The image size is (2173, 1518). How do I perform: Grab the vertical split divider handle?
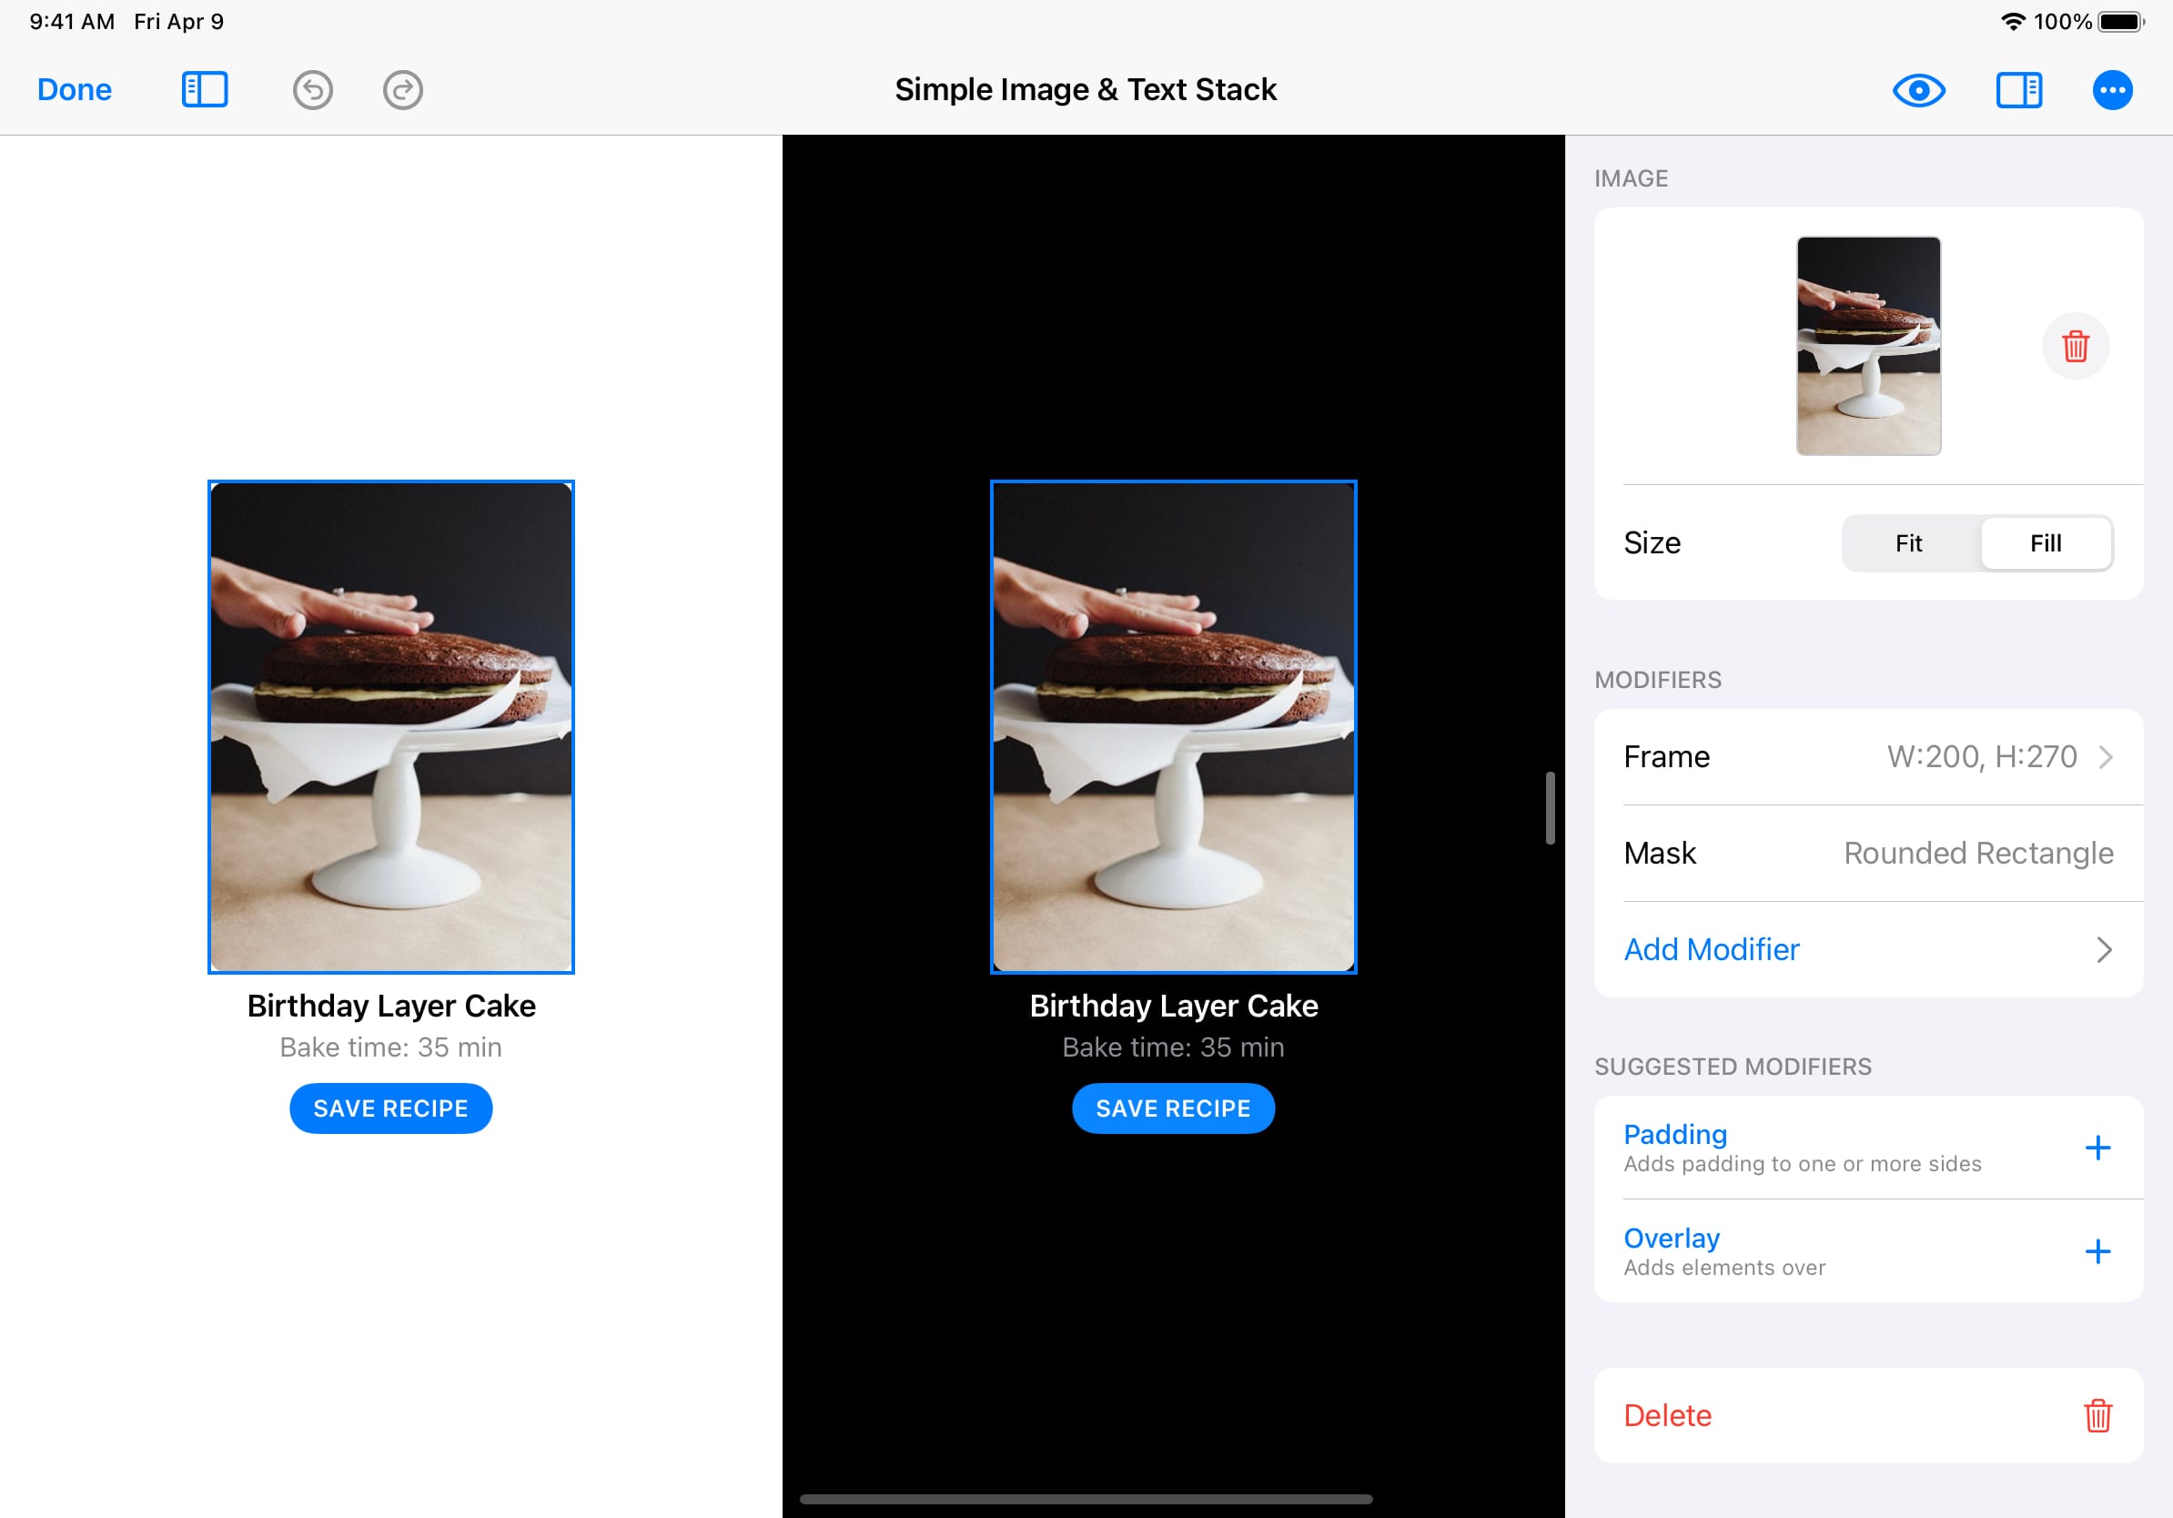click(1550, 808)
